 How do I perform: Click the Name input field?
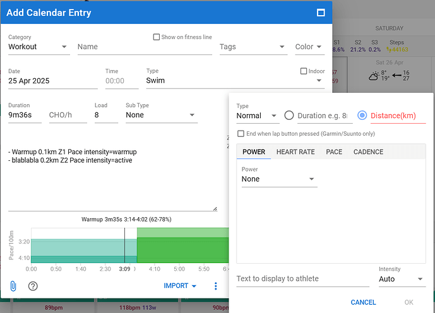tap(145, 47)
